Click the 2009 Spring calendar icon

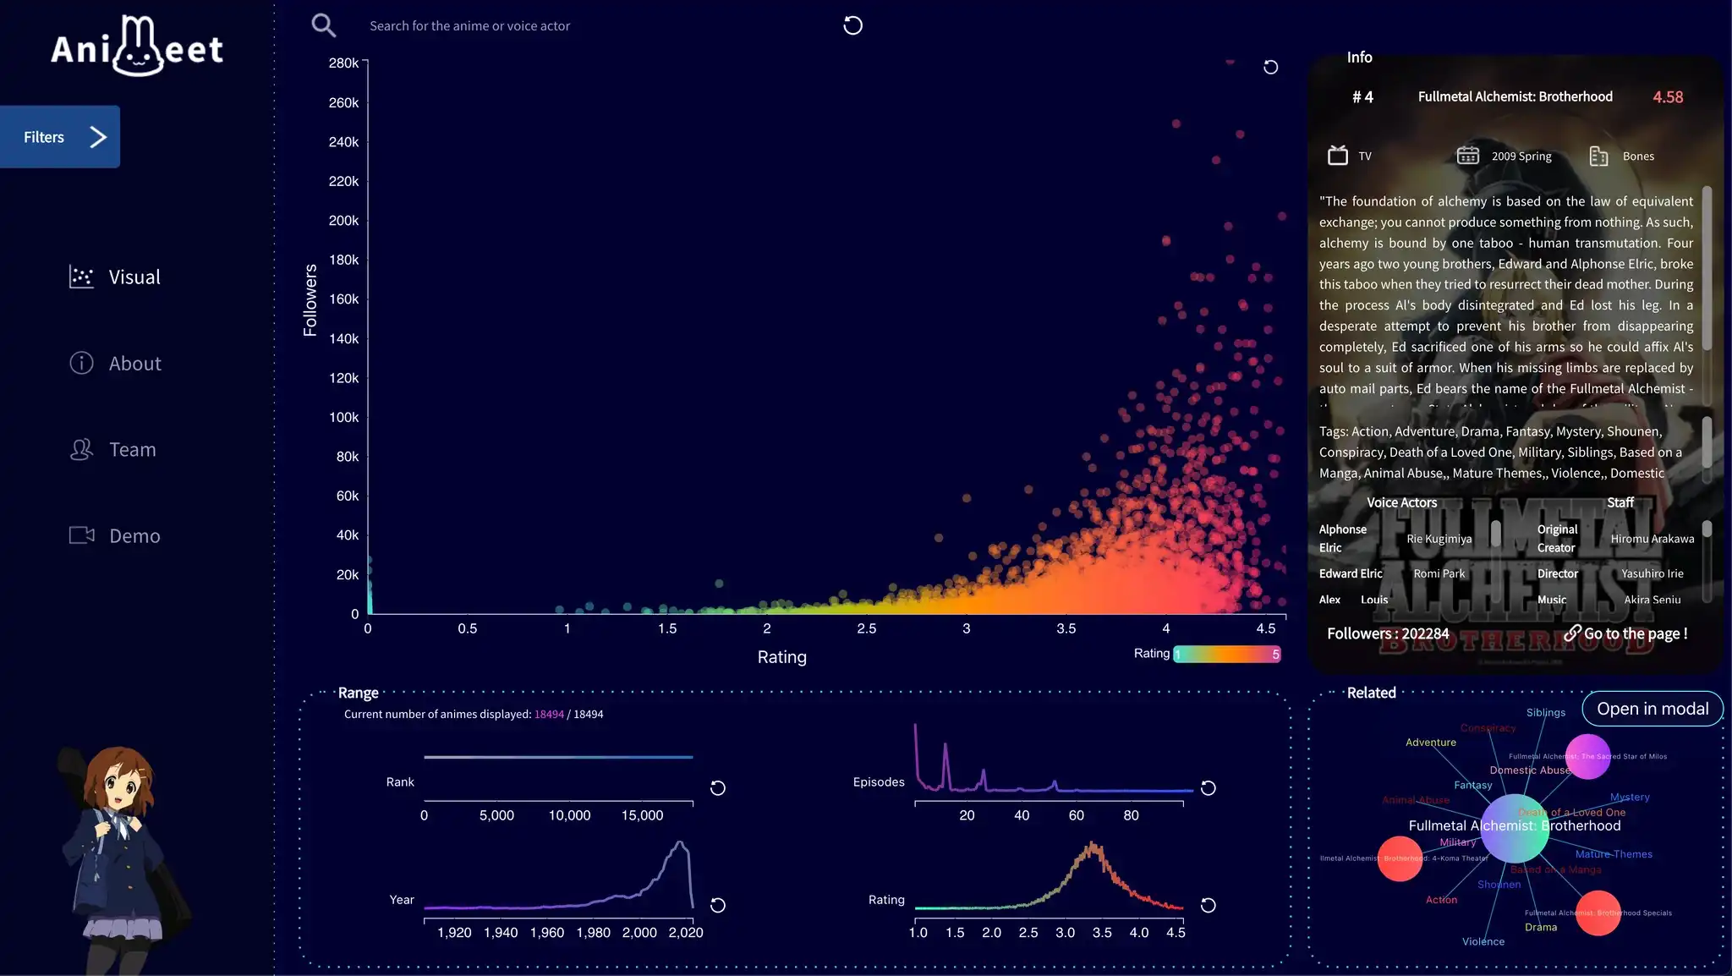[1468, 156]
